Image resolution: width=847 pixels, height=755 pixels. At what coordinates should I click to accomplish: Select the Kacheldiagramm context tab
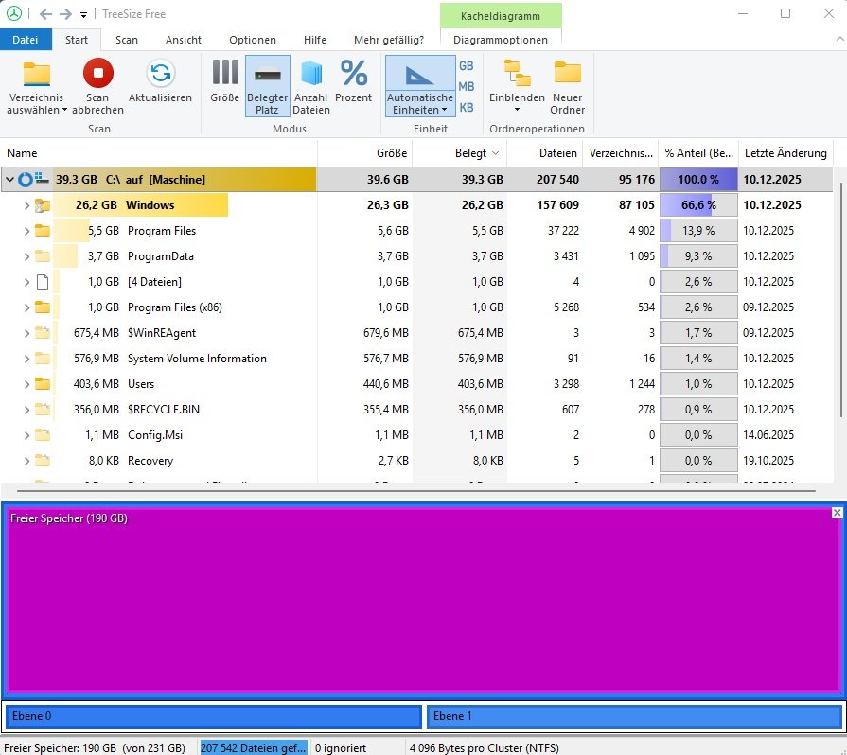[x=501, y=16]
